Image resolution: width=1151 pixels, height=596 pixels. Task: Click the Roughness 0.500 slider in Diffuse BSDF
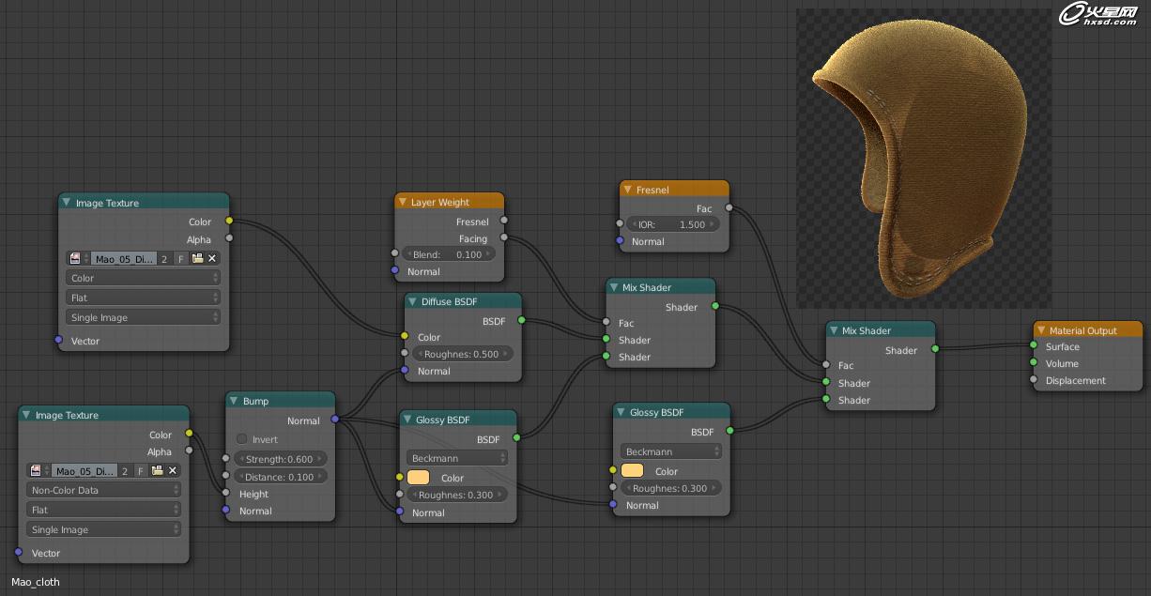pyautogui.click(x=463, y=354)
